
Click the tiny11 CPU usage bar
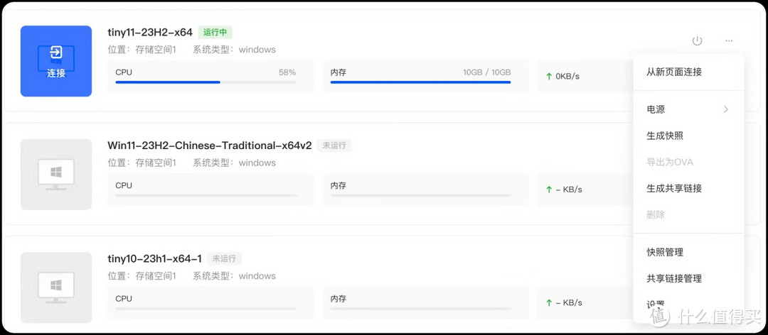coord(206,82)
